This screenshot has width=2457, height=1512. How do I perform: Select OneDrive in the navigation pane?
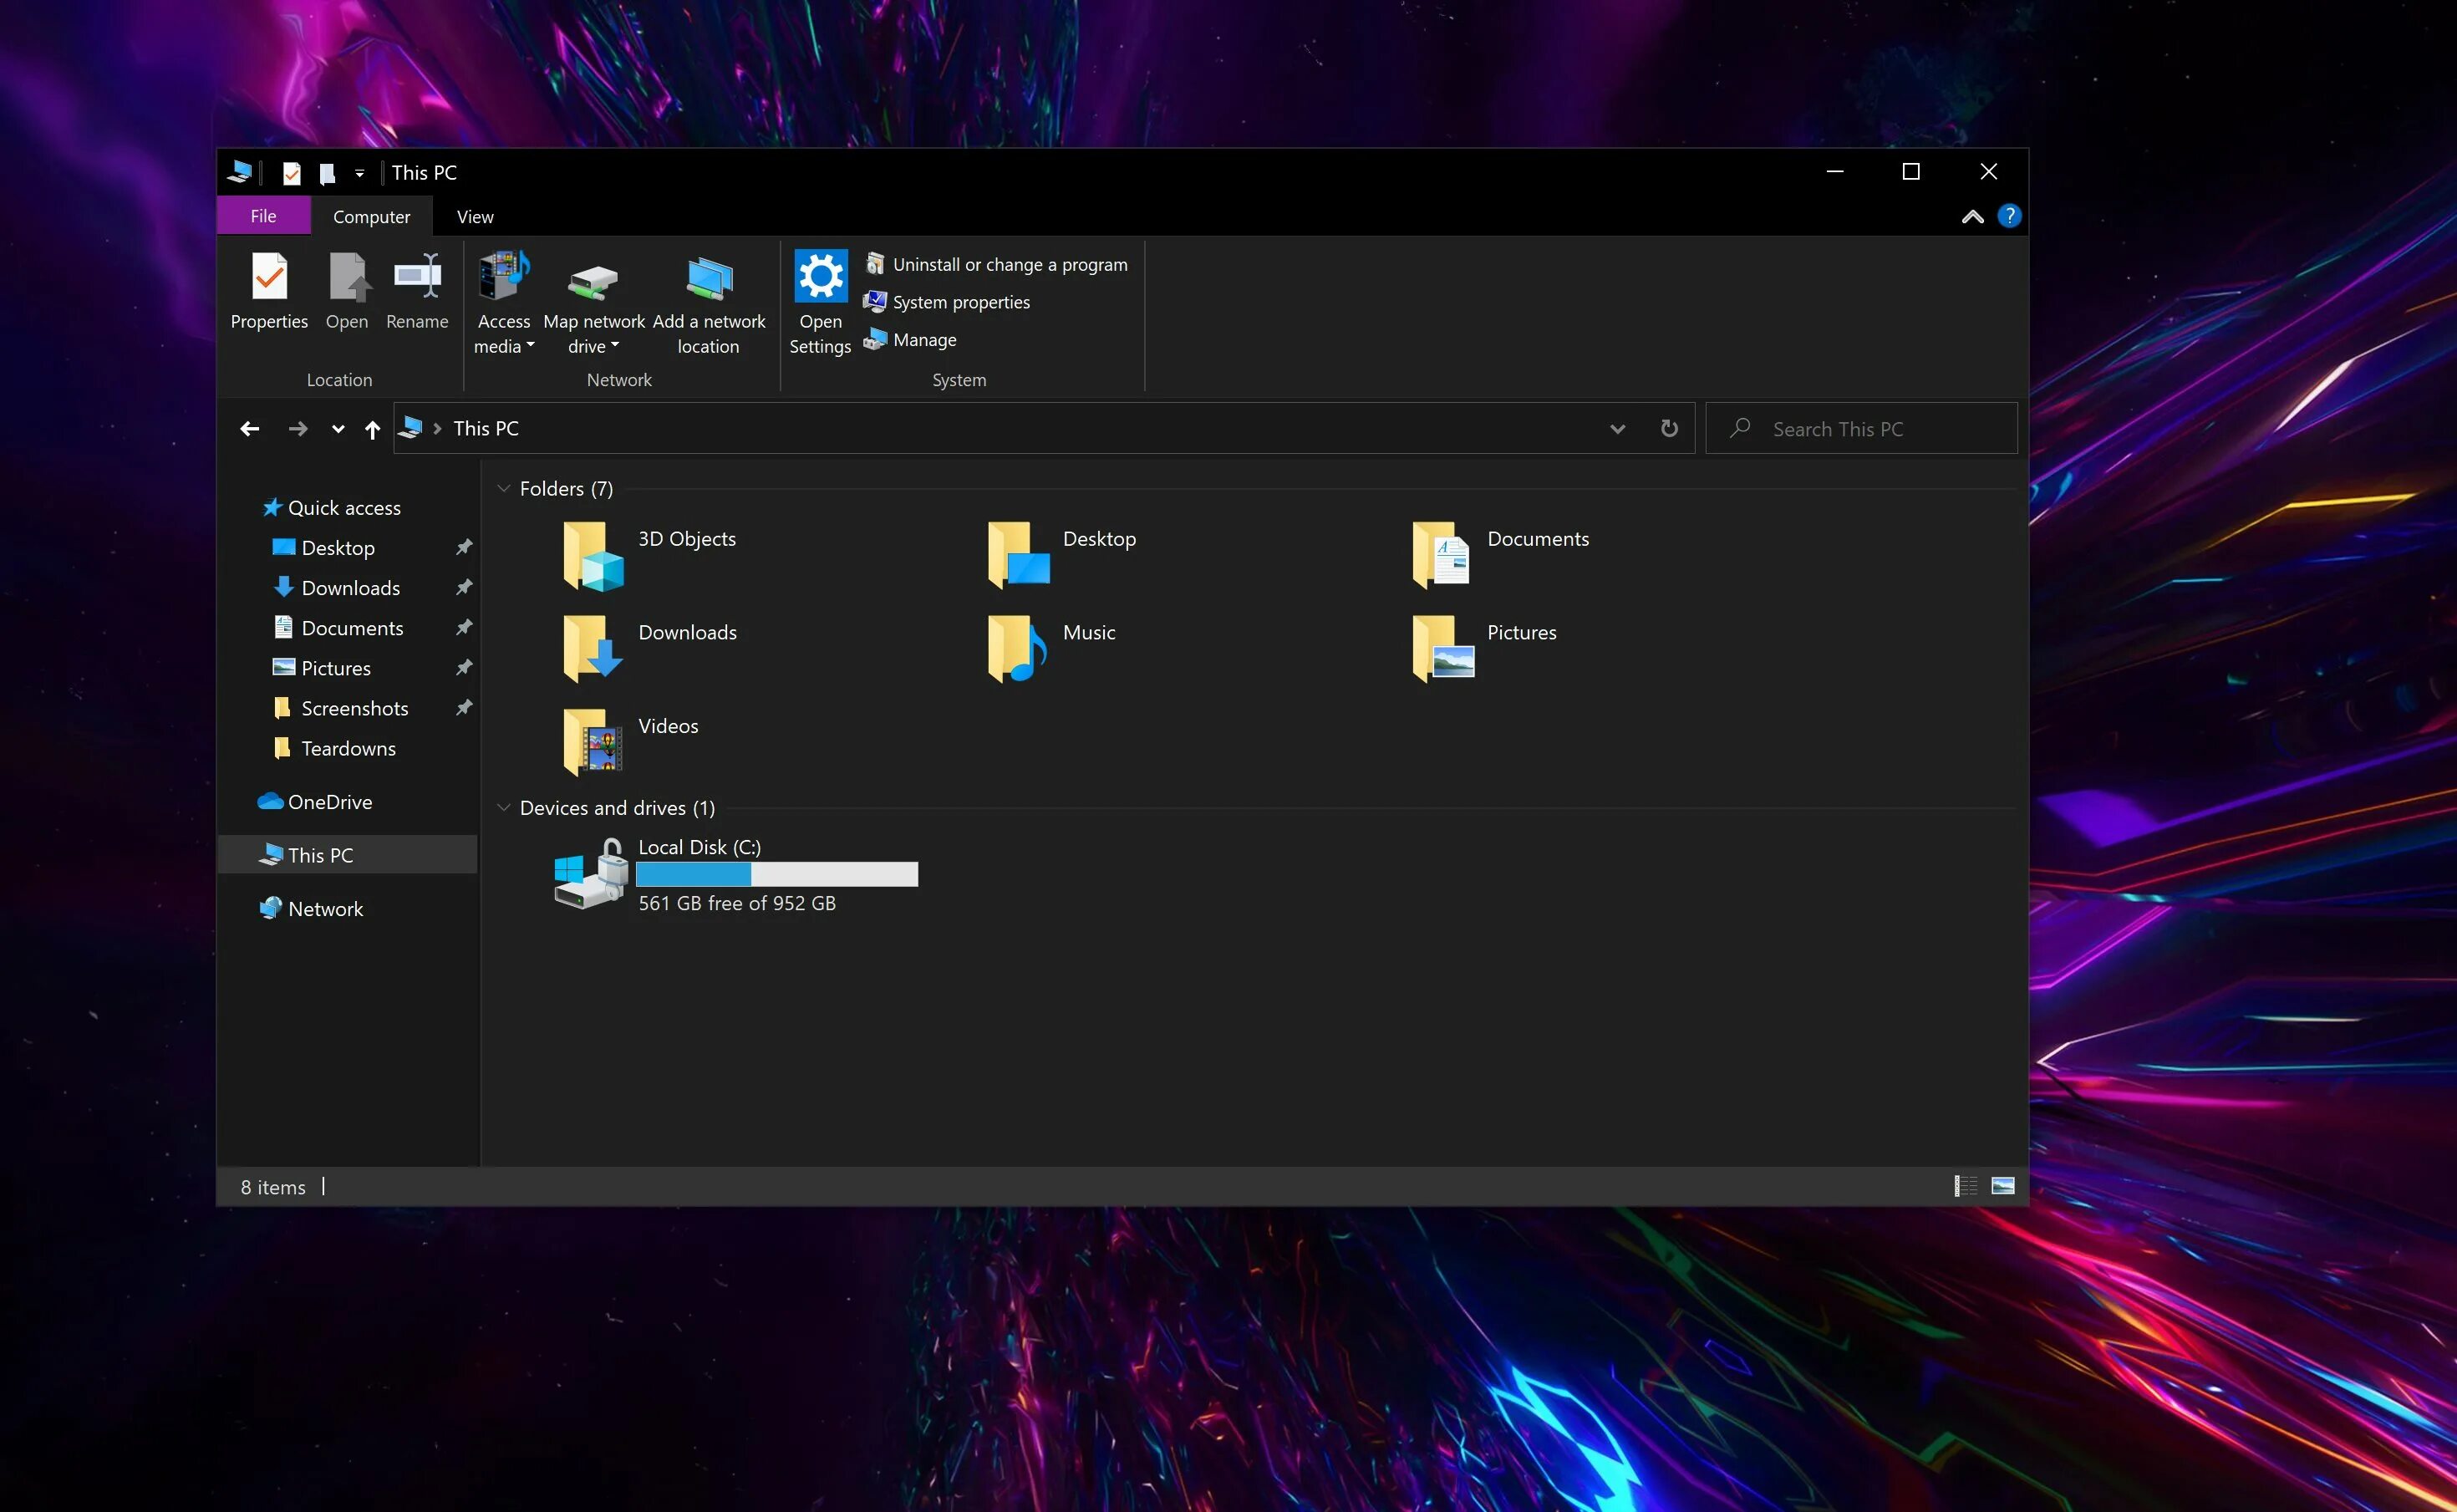point(329,802)
